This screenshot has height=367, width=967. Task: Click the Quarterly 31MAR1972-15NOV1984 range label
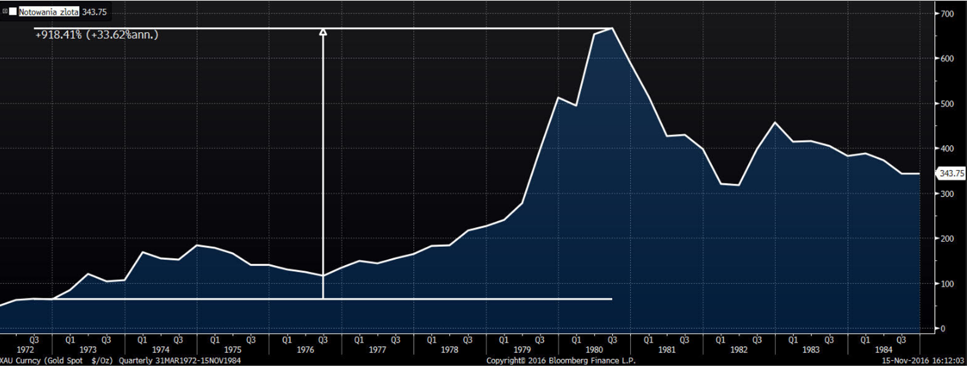180,361
